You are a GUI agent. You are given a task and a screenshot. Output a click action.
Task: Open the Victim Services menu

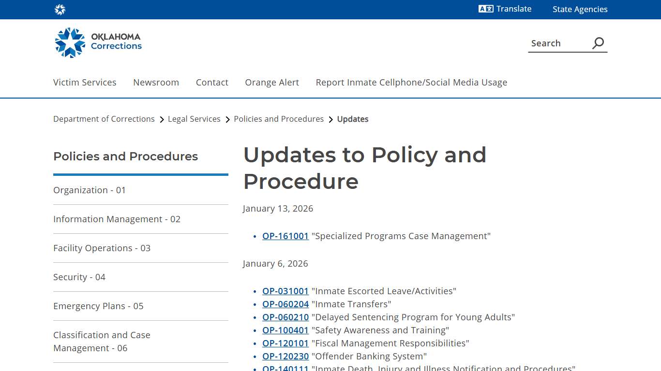click(x=85, y=82)
